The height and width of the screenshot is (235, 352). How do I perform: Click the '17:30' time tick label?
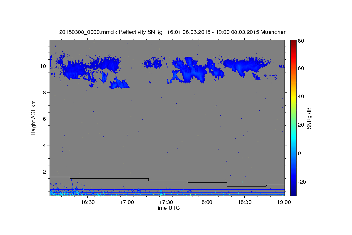[166, 202]
